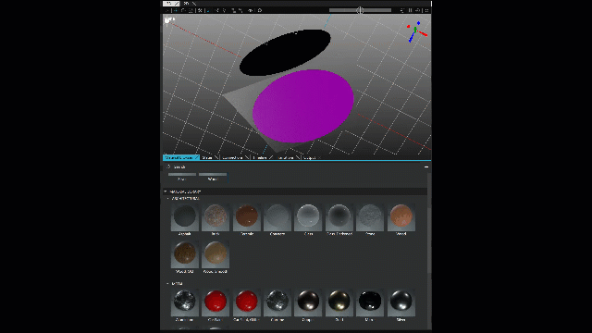Select the Silver metal material thumbnail
The height and width of the screenshot is (333, 592).
click(401, 302)
